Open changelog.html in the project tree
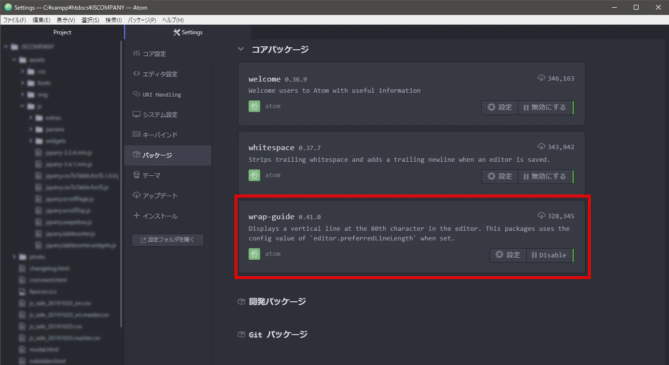The width and height of the screenshot is (669, 365). [49, 268]
